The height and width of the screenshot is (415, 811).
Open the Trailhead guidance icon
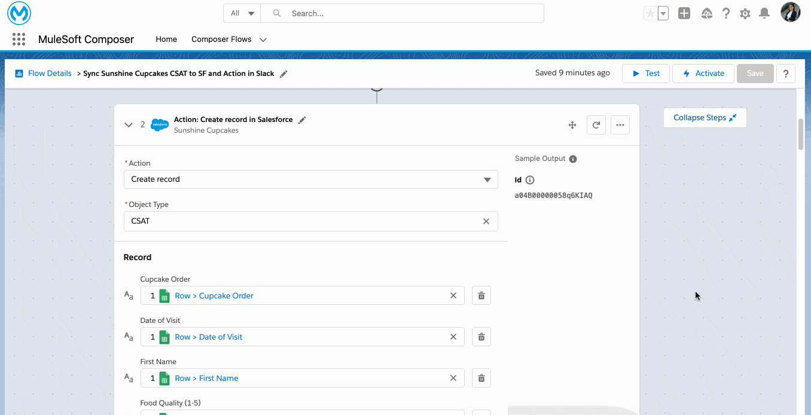707,13
